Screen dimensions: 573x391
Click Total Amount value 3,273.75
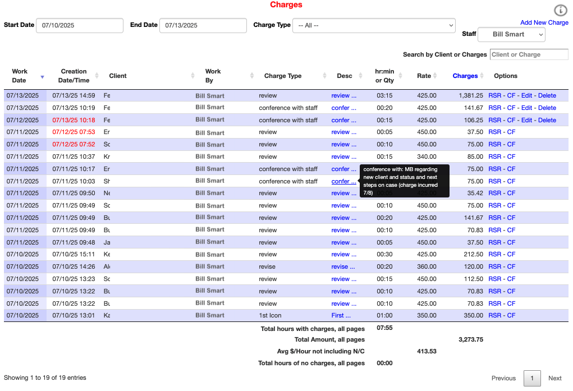471,339
